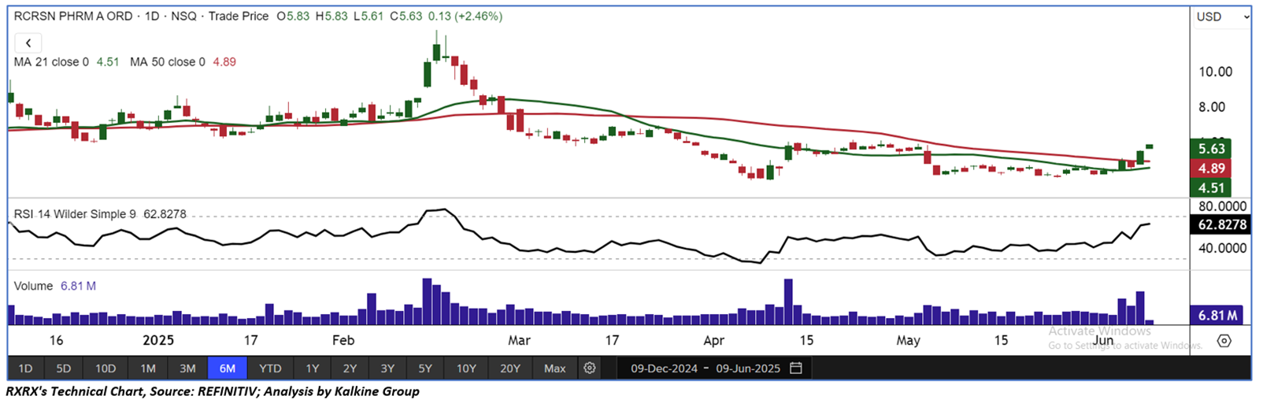Click the 4.51 green price tag
This screenshot has width=1263, height=407.
point(1211,187)
